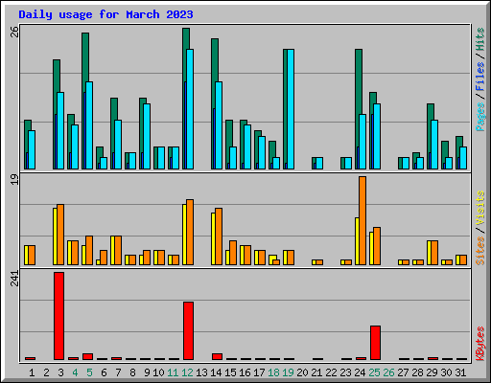This screenshot has height=383, width=491.
Task: Click day label '21' on the x-axis
Action: click(x=316, y=372)
